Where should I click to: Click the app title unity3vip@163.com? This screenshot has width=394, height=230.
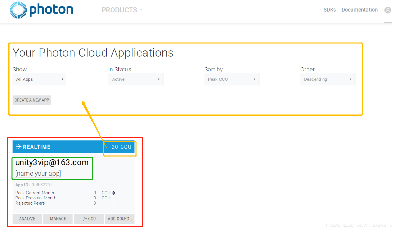pyautogui.click(x=52, y=162)
